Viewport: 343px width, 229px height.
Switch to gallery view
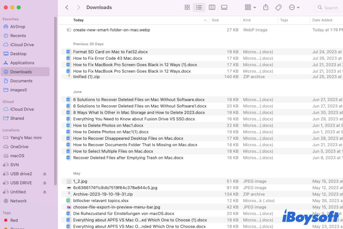(224, 7)
